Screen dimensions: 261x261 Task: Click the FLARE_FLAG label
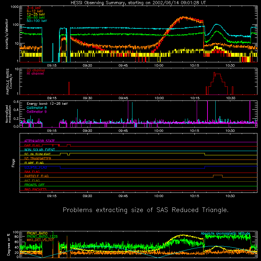click(34, 163)
